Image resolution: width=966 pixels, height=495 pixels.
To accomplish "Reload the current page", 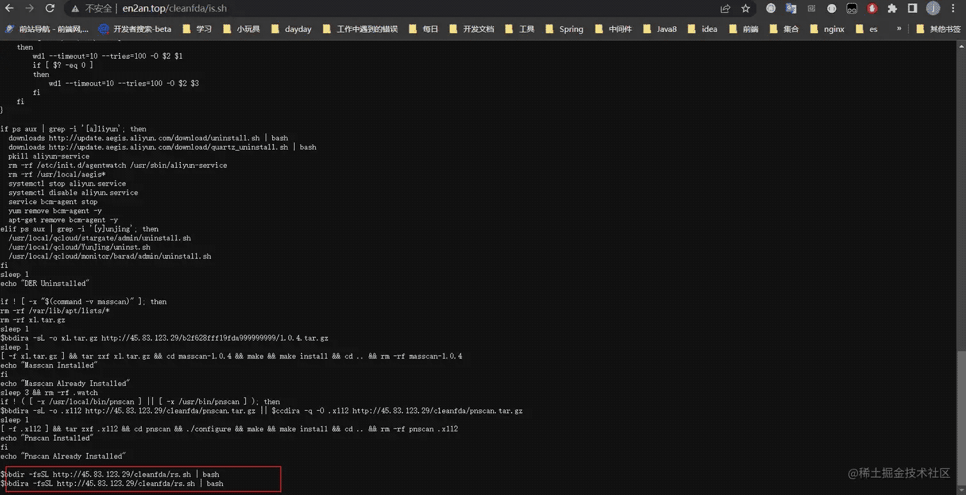I will point(50,9).
